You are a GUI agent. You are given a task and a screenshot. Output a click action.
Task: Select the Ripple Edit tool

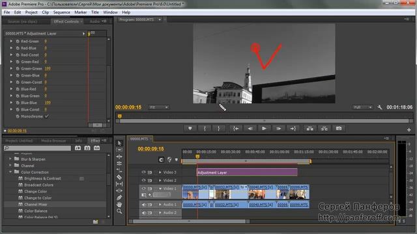coord(119,157)
